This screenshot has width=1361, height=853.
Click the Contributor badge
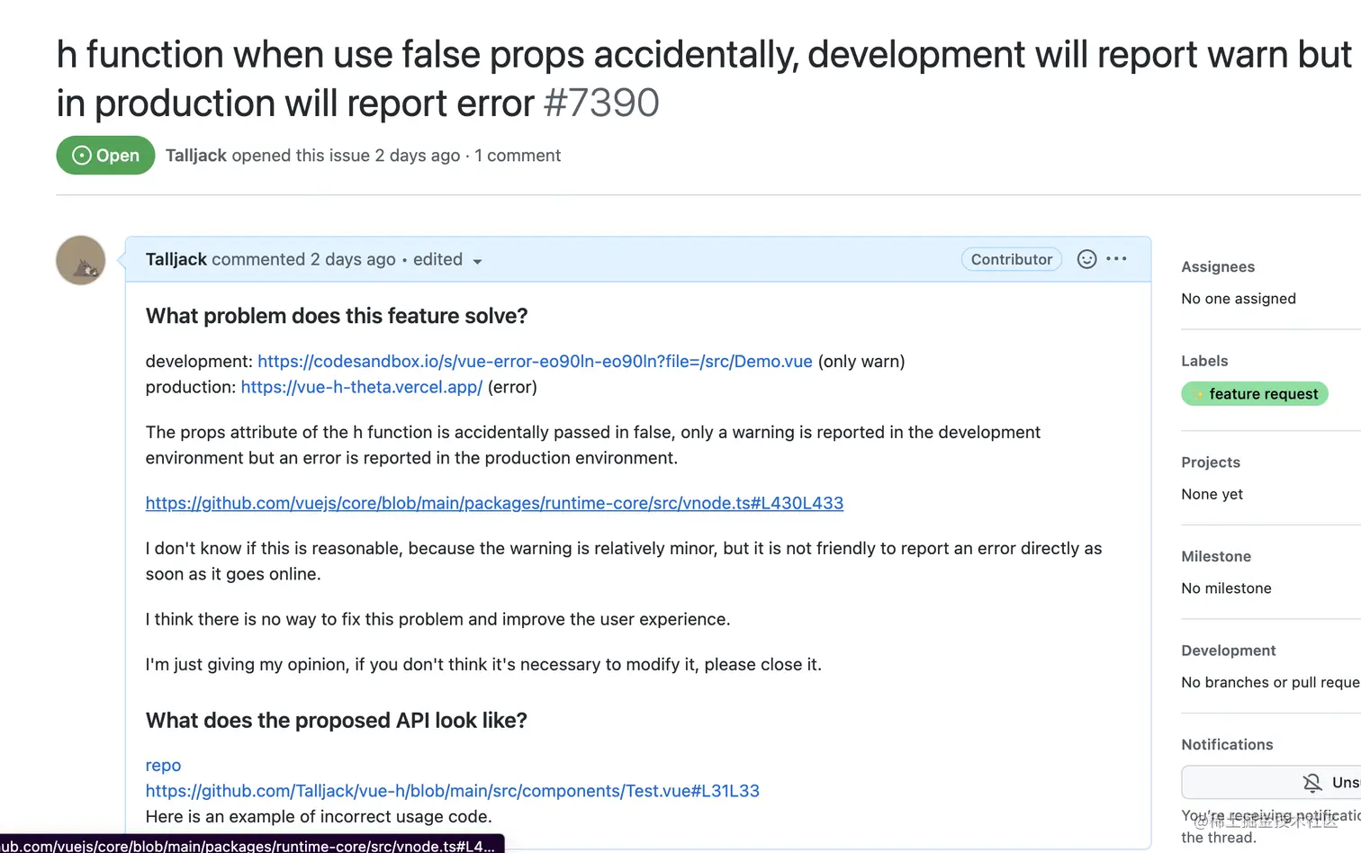tap(1012, 259)
